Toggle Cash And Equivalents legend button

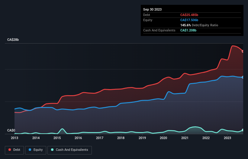pos(69,150)
